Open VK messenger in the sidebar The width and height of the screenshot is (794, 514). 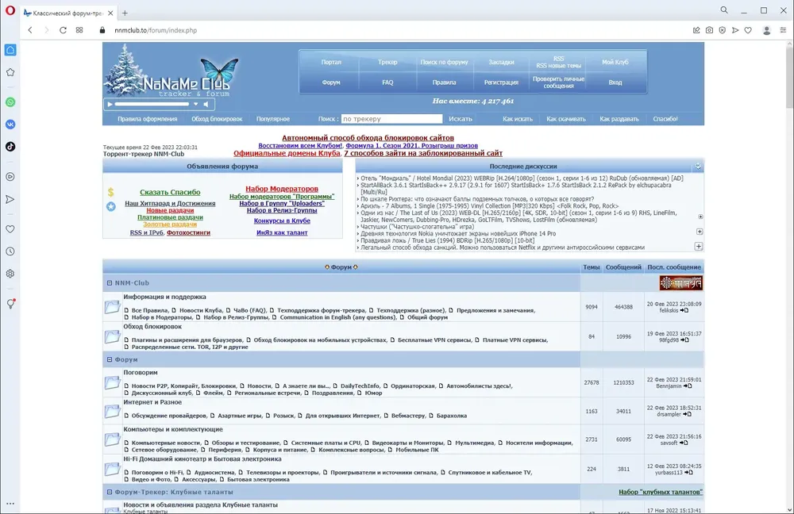pyautogui.click(x=10, y=125)
